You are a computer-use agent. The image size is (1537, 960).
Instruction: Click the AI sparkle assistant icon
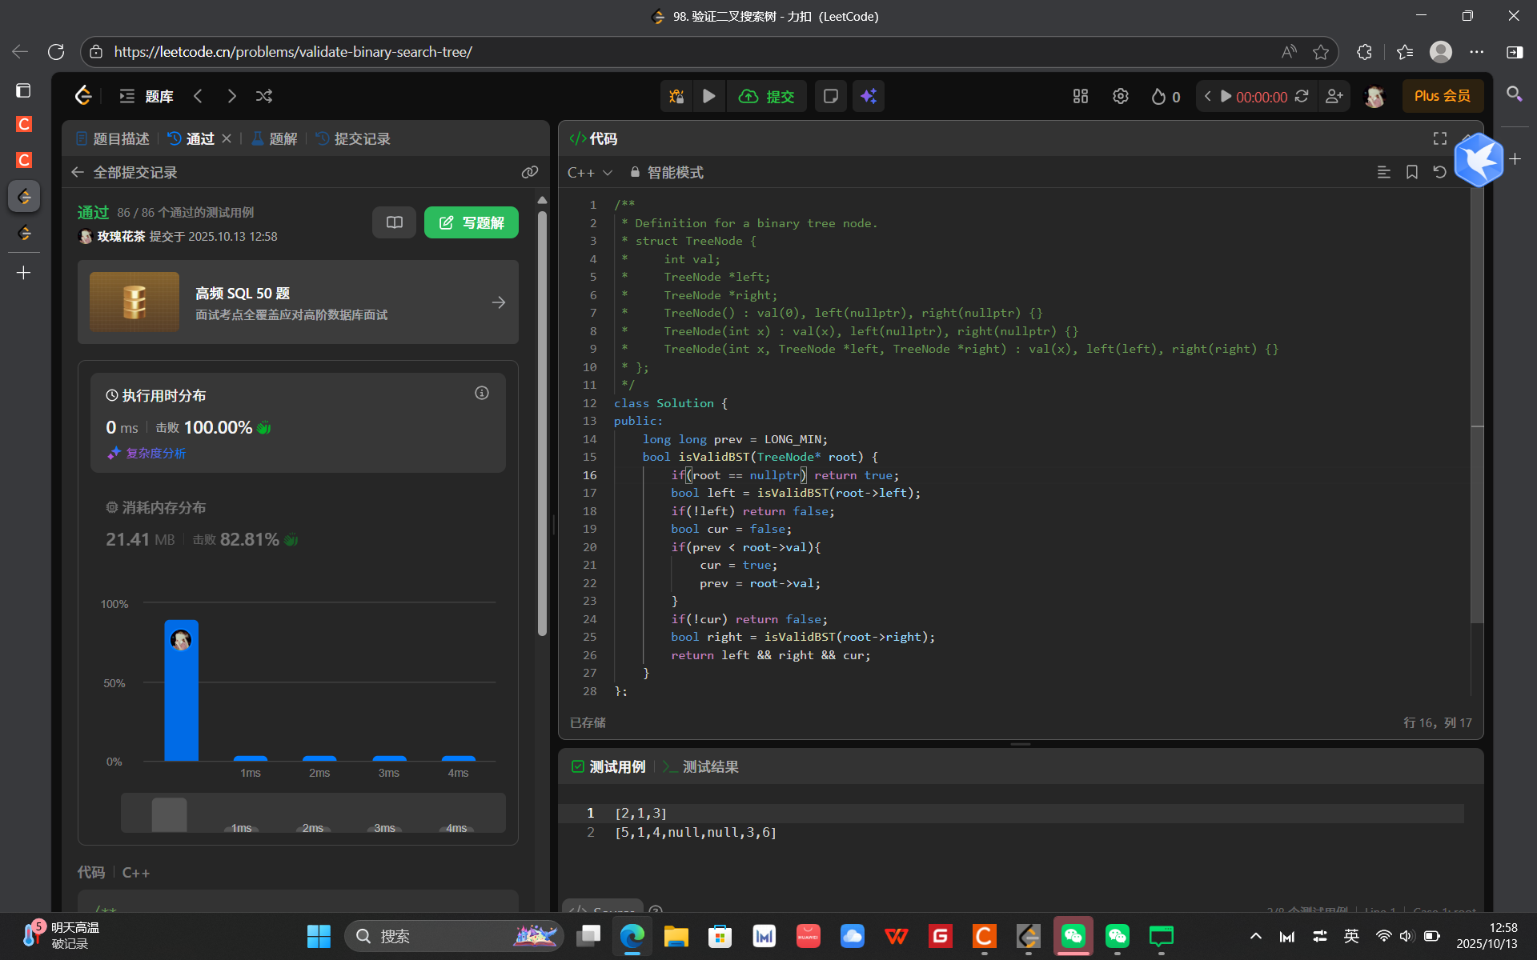869,96
